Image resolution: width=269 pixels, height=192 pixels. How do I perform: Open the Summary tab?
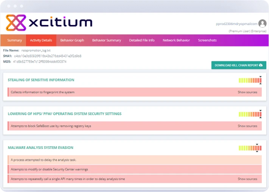(14, 40)
